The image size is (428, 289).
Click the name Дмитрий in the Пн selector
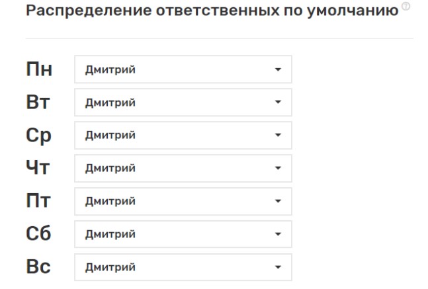click(x=110, y=69)
